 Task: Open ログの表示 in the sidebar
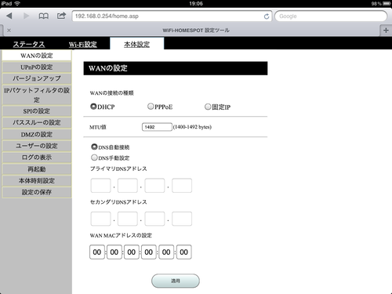coord(37,158)
